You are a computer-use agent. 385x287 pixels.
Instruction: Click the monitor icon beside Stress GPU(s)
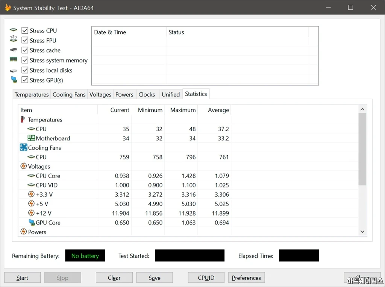pos(14,79)
